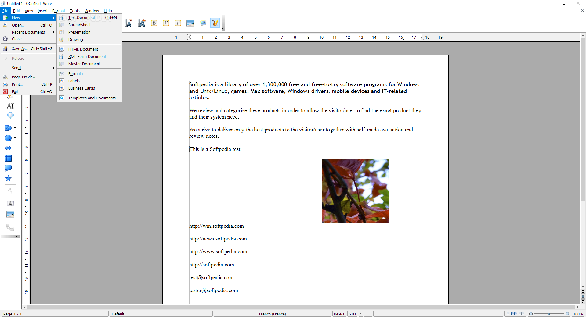Toggle the Extrusion on/off icon

tap(10, 227)
